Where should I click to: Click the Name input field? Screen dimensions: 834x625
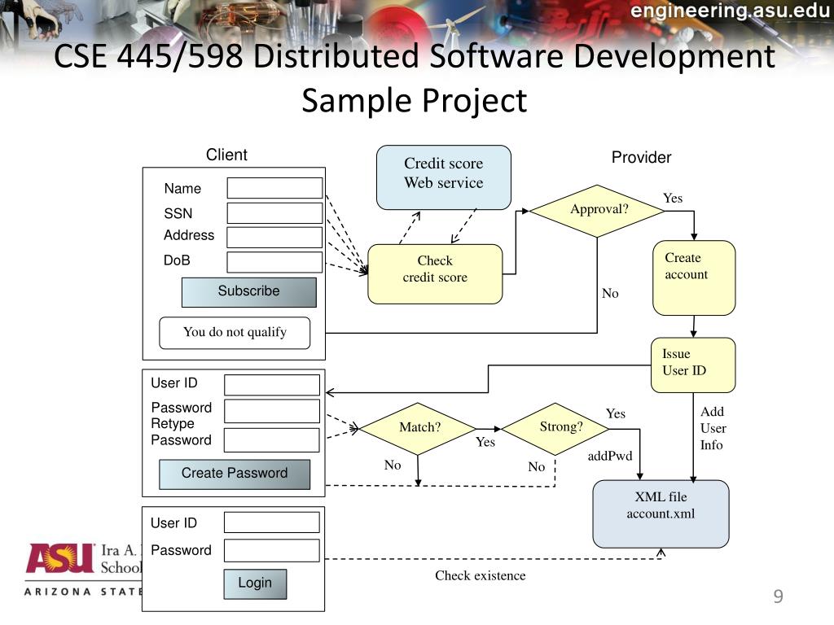click(274, 188)
